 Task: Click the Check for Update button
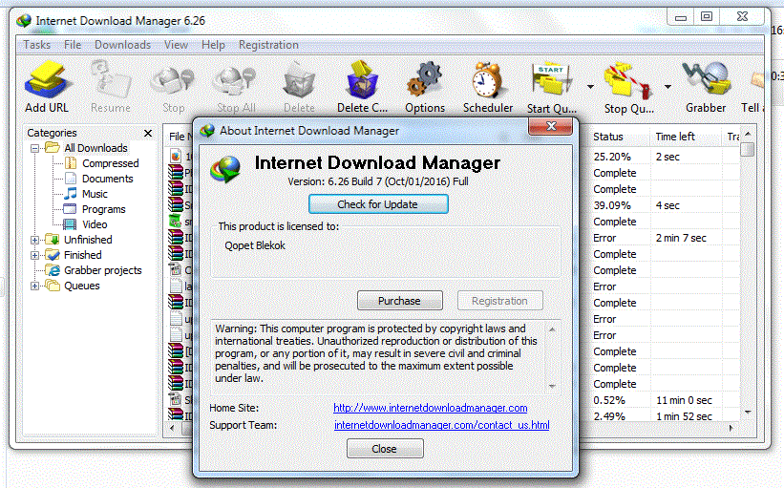tap(378, 204)
